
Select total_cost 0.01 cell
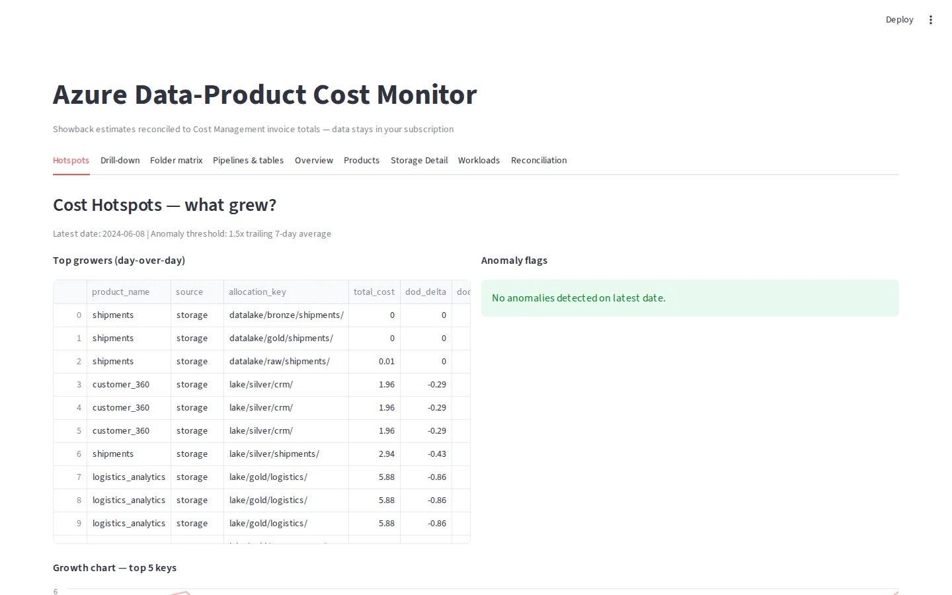coord(374,362)
